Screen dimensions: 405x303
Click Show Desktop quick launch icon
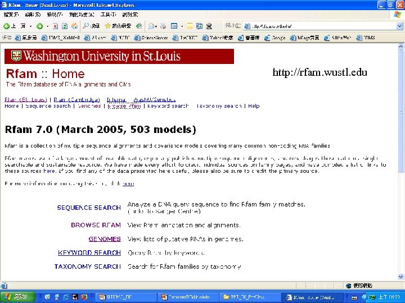[x=47, y=297]
